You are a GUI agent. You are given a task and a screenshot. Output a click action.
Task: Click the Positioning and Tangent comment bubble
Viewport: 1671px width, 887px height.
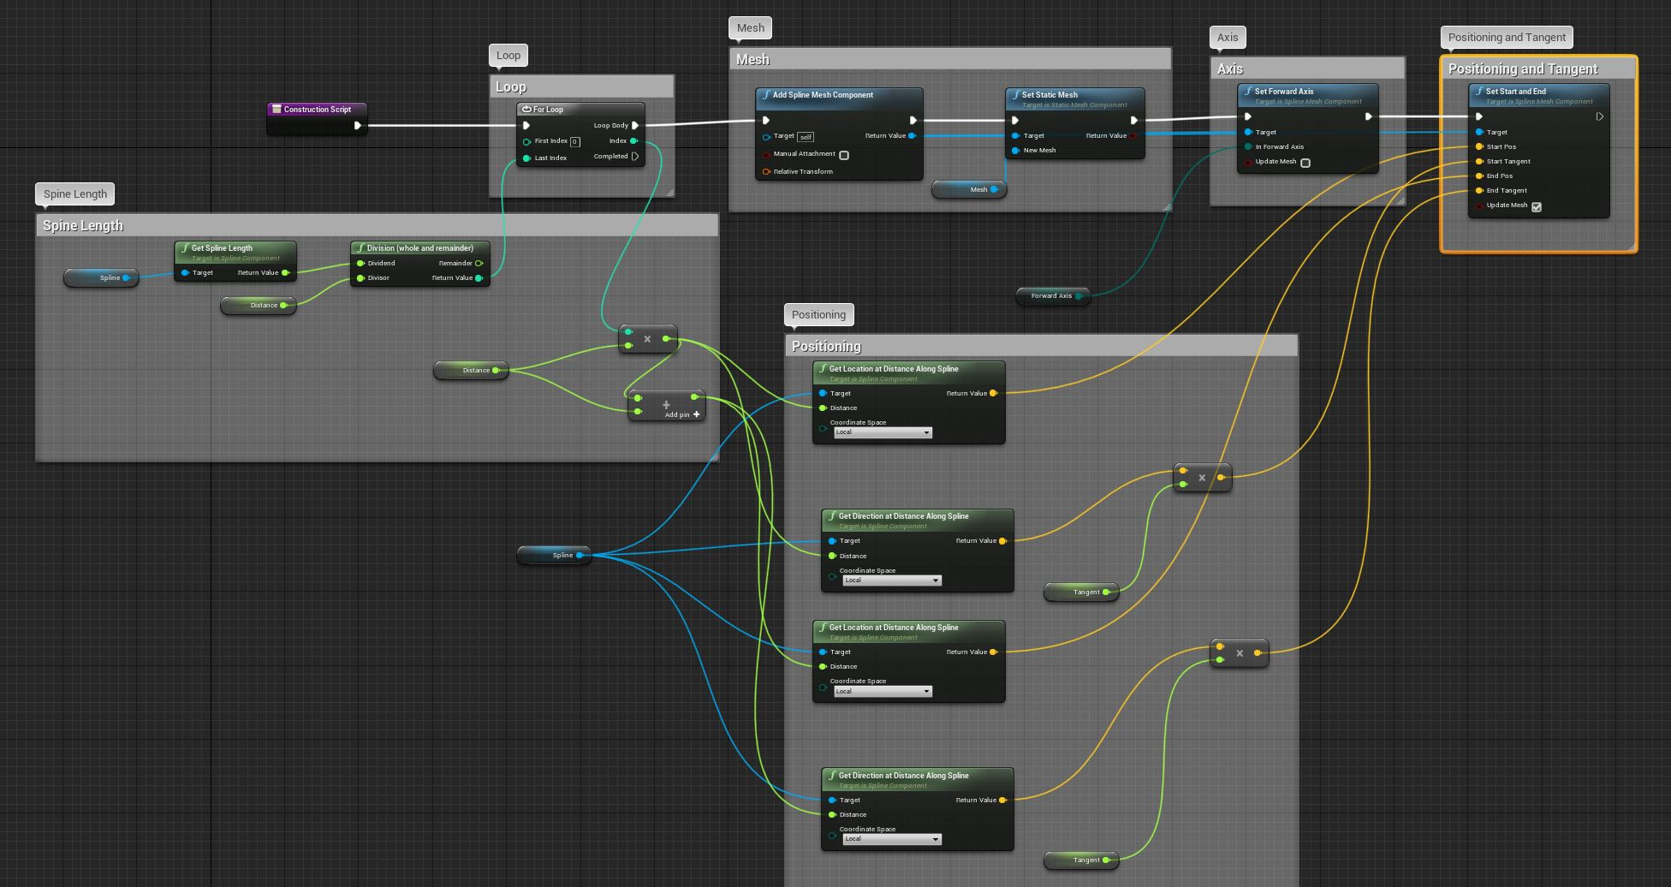tap(1507, 38)
